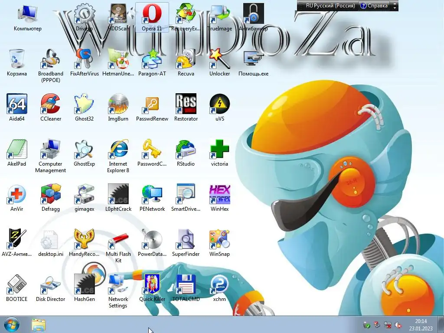Launch Computer Management shortcut

click(x=51, y=156)
